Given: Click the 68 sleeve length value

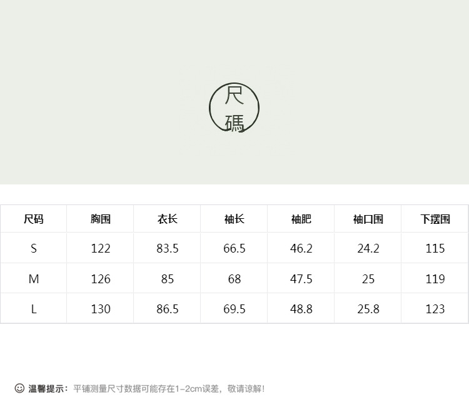Looking at the screenshot, I should (234, 279).
